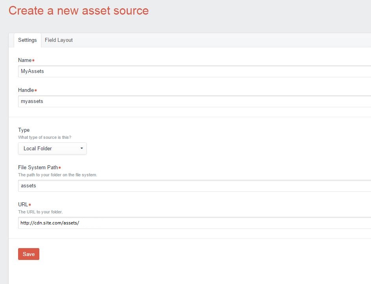Click the Name field label
This screenshot has height=284, width=371.
click(x=25, y=60)
